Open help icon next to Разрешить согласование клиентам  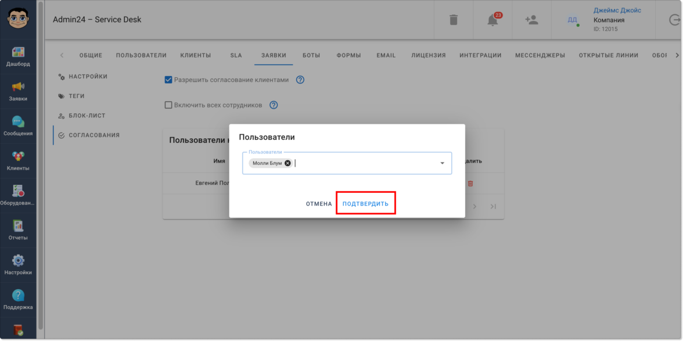coord(300,80)
